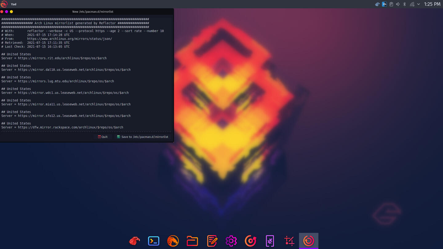Click the mirror.sfo12.us.leaseweb.net Server line

pyautogui.click(x=66, y=116)
